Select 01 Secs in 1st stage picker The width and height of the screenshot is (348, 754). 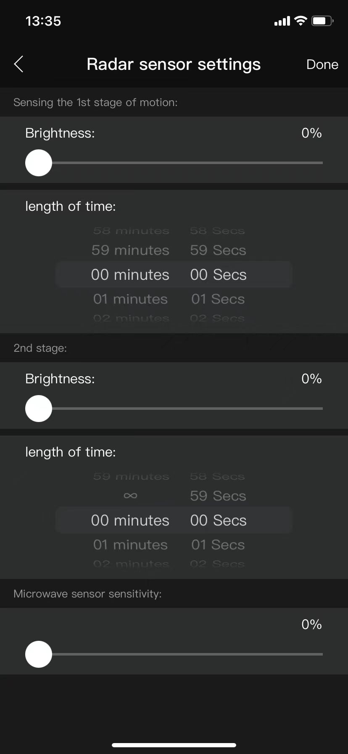[x=218, y=299]
